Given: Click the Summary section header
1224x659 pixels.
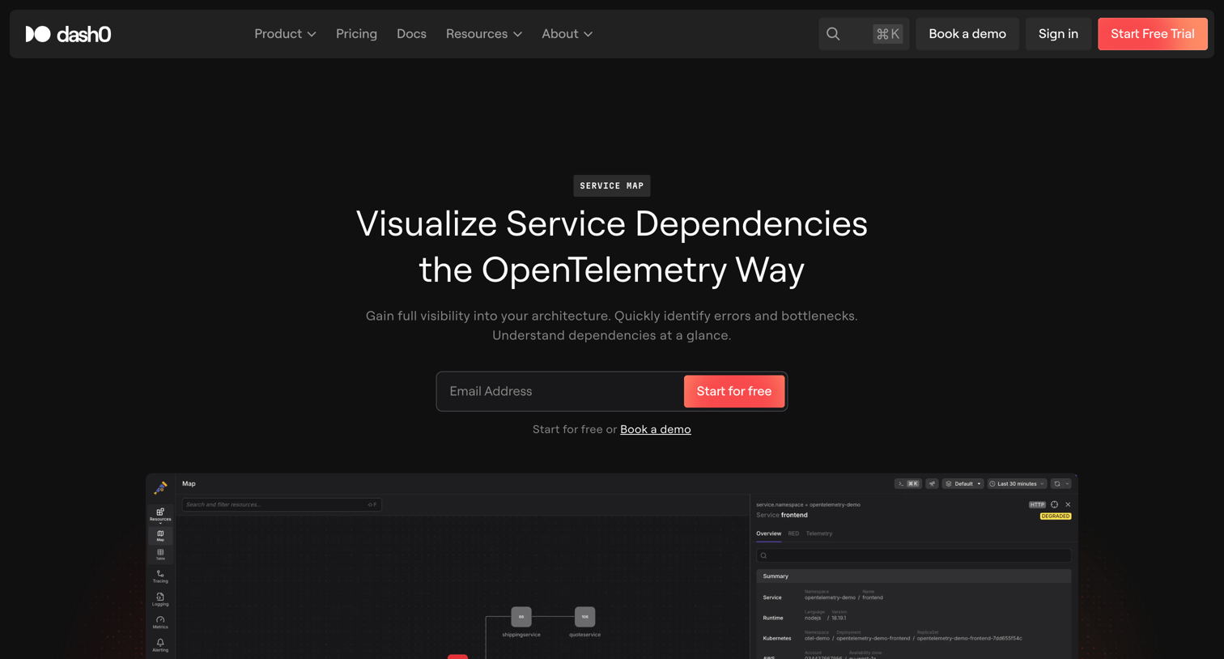Looking at the screenshot, I should pos(913,576).
